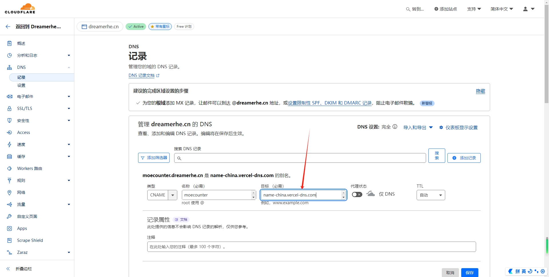549x277 pixels.
Task: Open the Access sidebar item
Action: coord(23,133)
